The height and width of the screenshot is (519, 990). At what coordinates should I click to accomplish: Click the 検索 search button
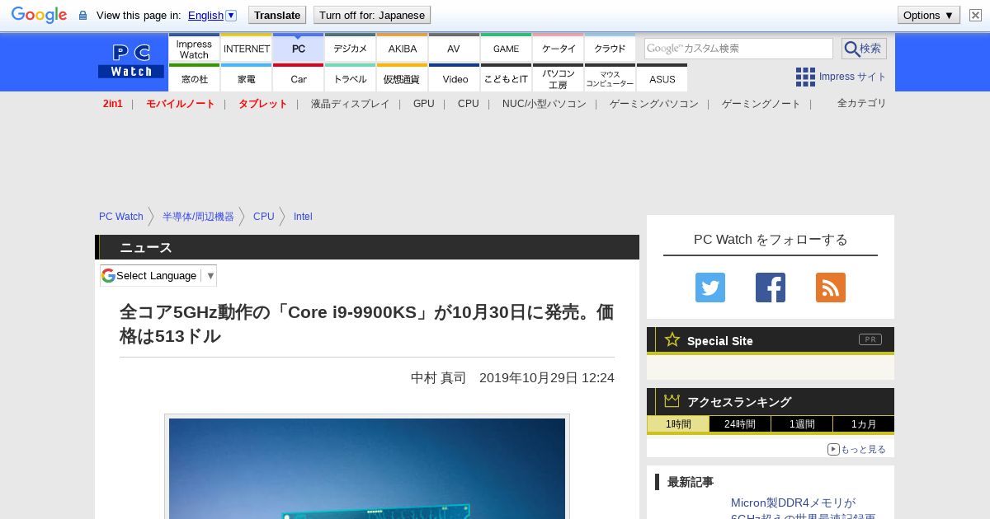pyautogui.click(x=864, y=49)
